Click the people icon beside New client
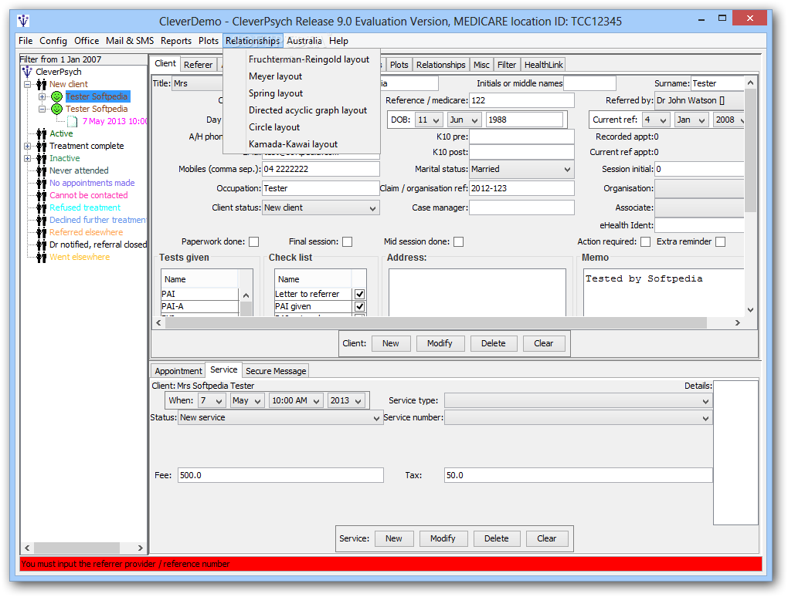Viewport: 788px width, 597px height. [42, 84]
